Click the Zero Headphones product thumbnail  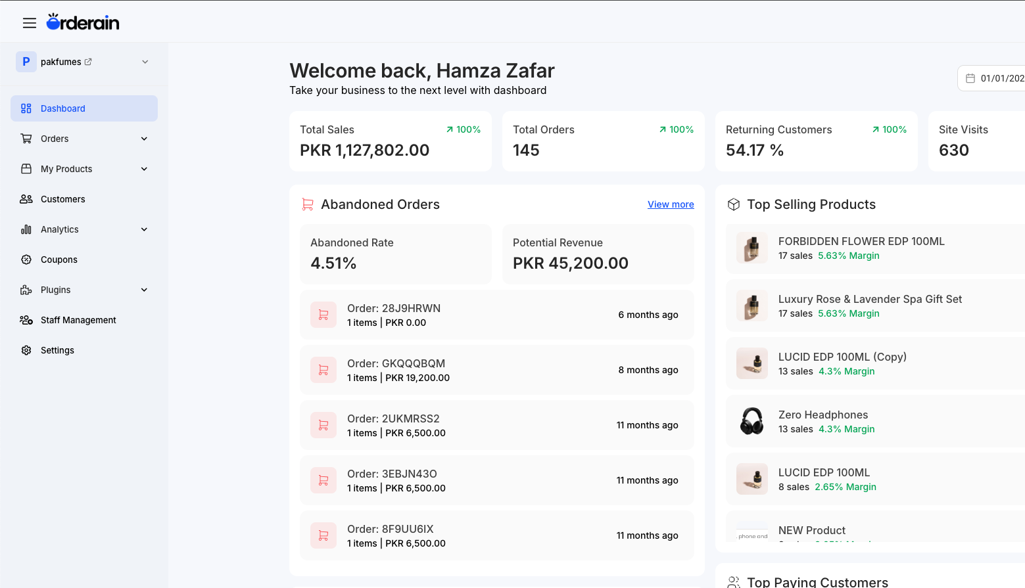click(751, 421)
